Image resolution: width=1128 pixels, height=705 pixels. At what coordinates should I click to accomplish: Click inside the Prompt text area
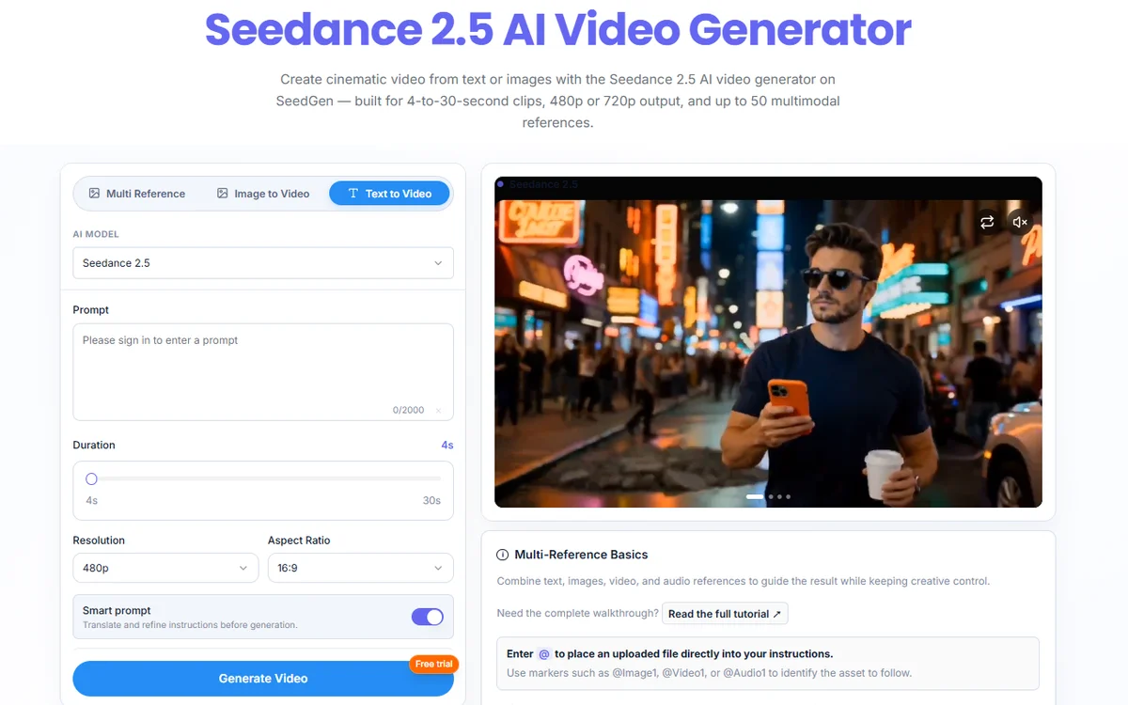click(263, 372)
